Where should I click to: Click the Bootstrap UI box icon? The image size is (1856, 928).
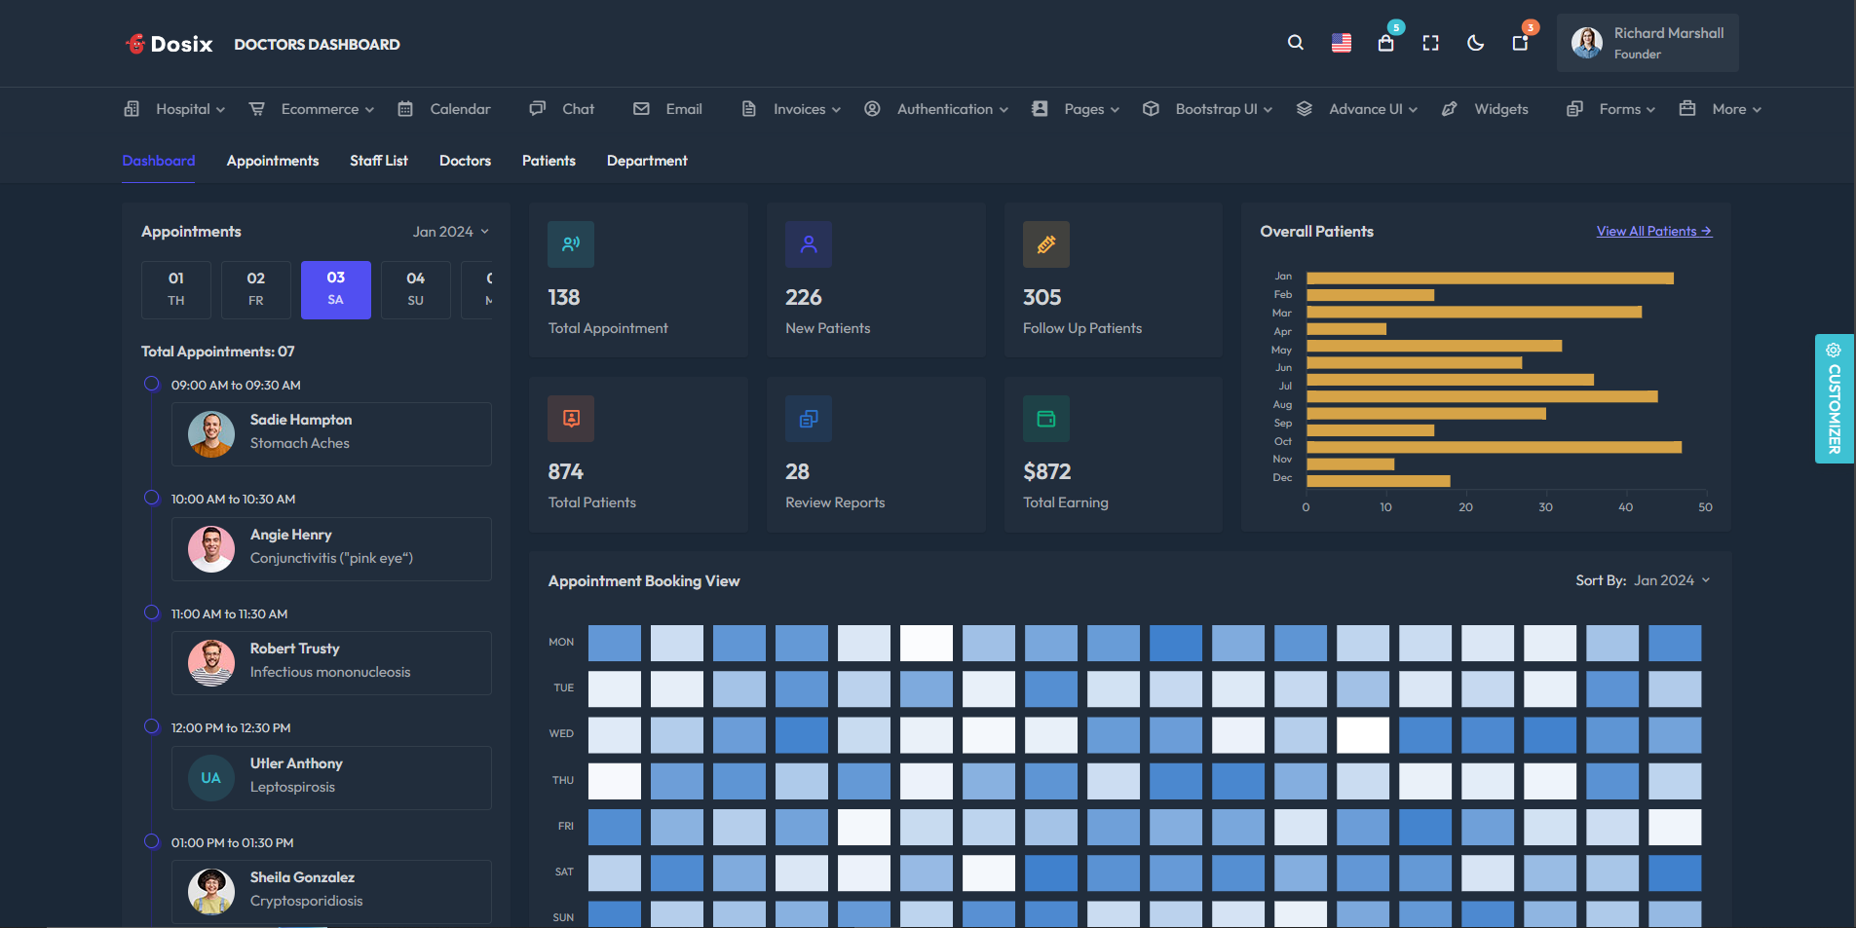1151,109
